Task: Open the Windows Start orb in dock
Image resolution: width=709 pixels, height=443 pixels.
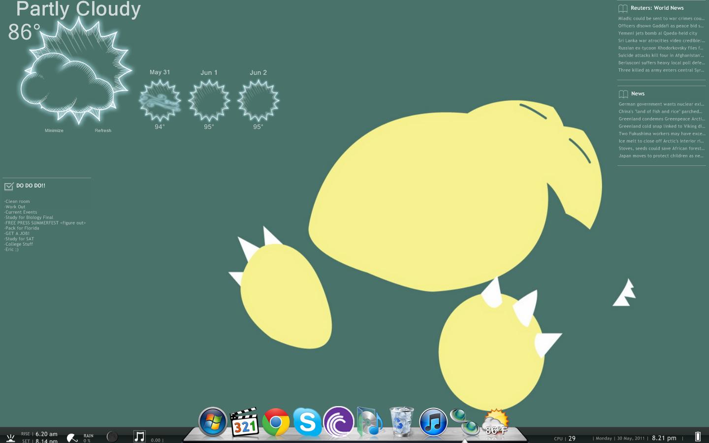Action: pos(213,422)
